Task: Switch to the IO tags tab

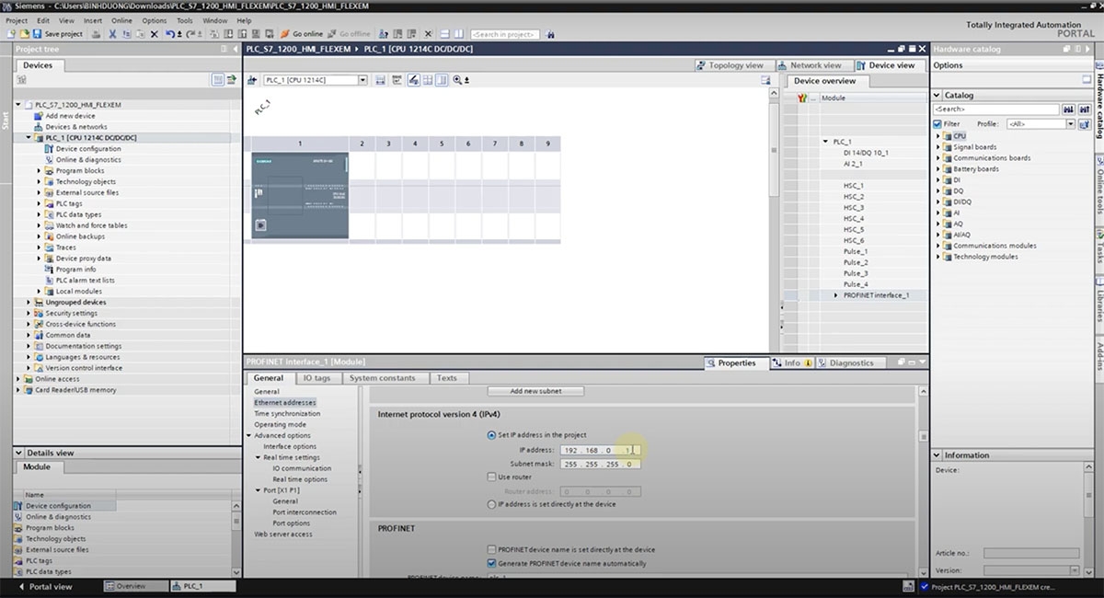Action: [x=316, y=378]
